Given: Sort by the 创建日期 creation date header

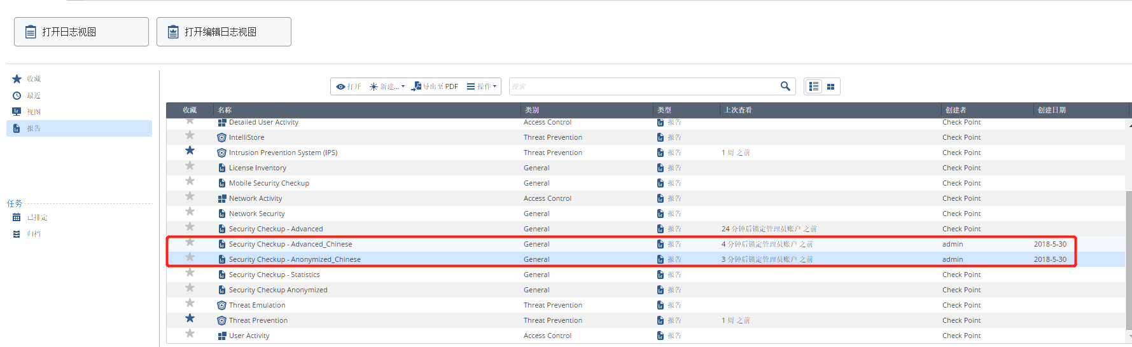Looking at the screenshot, I should pos(1051,110).
